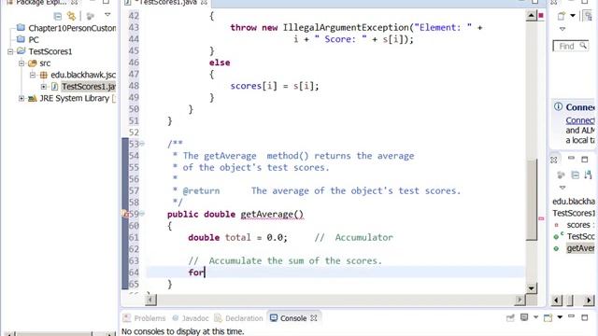Click editor vertical scrollbar up arrow
This screenshot has width=598, height=336.
[532, 16]
